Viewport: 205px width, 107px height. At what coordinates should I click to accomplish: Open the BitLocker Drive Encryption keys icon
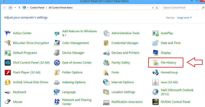tap(8, 43)
